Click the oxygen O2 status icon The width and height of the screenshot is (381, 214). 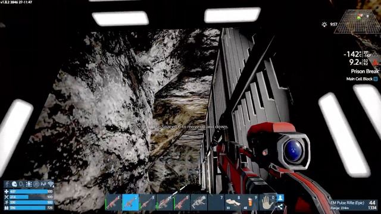[21, 184]
